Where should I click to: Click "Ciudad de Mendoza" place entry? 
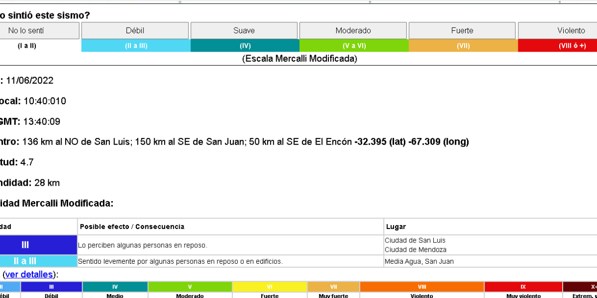[415, 250]
